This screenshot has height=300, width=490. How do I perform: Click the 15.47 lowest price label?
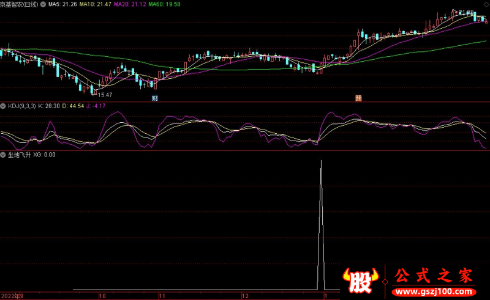pyautogui.click(x=105, y=95)
